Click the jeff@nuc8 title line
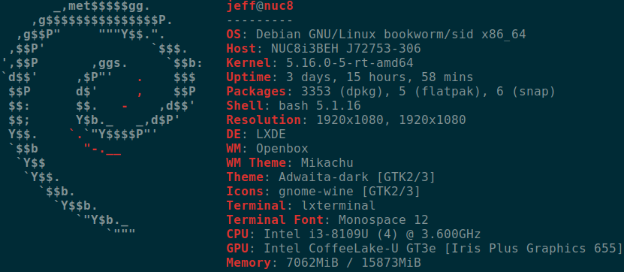624x272 pixels. coord(261,6)
